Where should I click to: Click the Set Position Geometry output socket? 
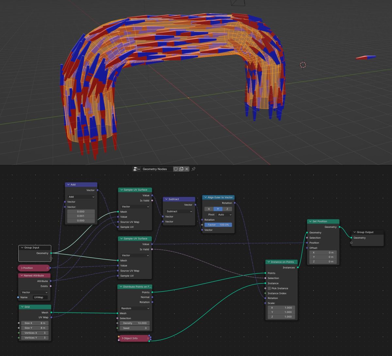[x=339, y=227]
